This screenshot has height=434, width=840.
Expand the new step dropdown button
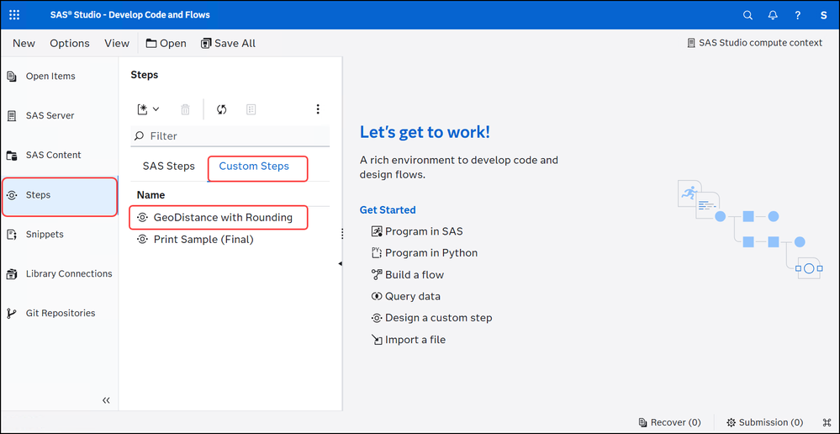(148, 109)
